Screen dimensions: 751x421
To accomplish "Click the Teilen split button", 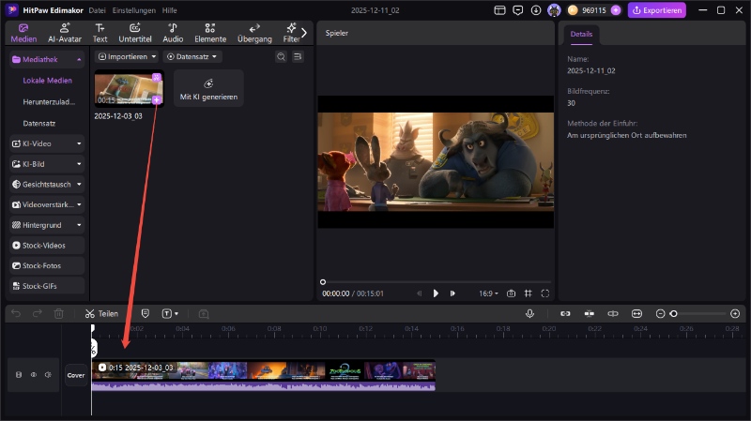I will click(101, 313).
